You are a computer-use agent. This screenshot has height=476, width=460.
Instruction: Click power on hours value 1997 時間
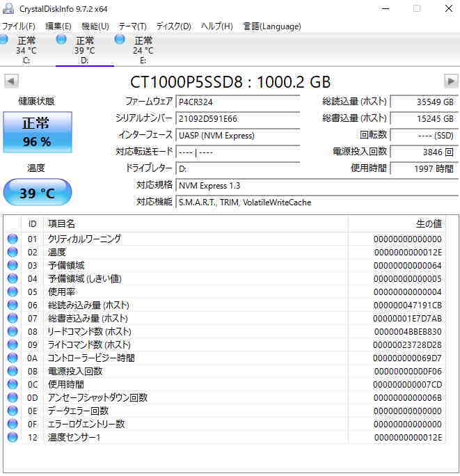(425, 169)
